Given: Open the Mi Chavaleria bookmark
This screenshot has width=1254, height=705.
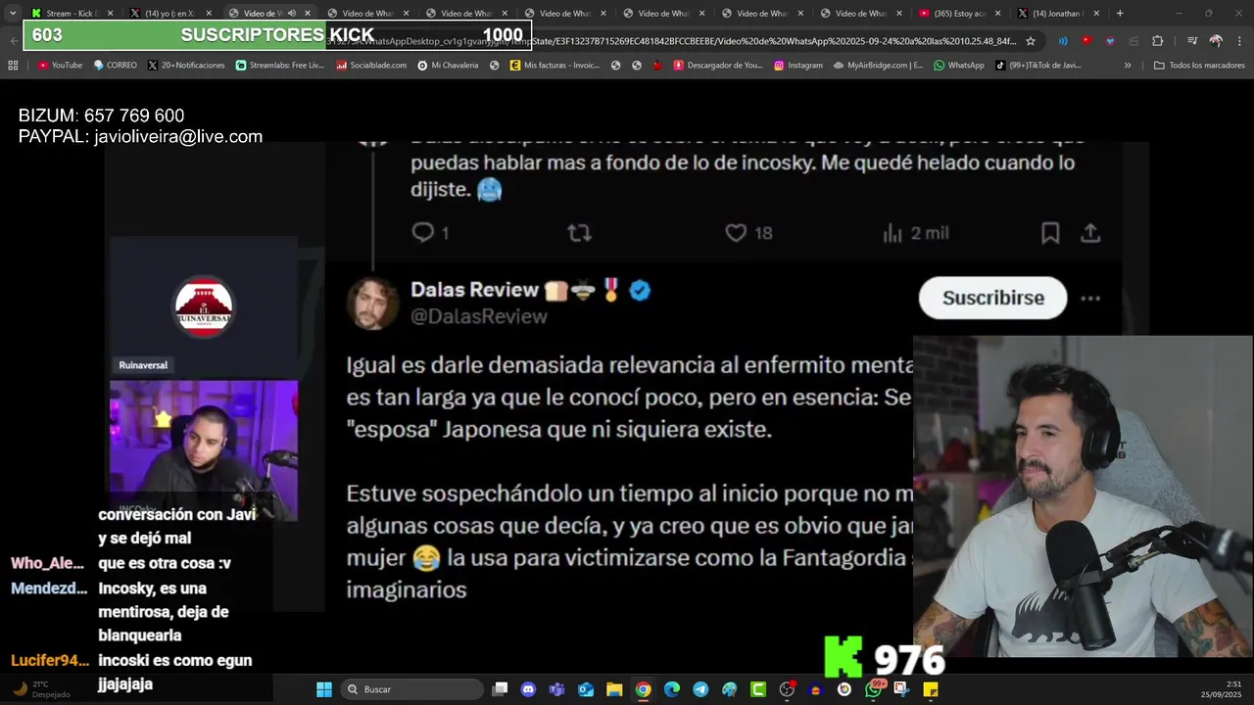Looking at the screenshot, I should point(448,66).
